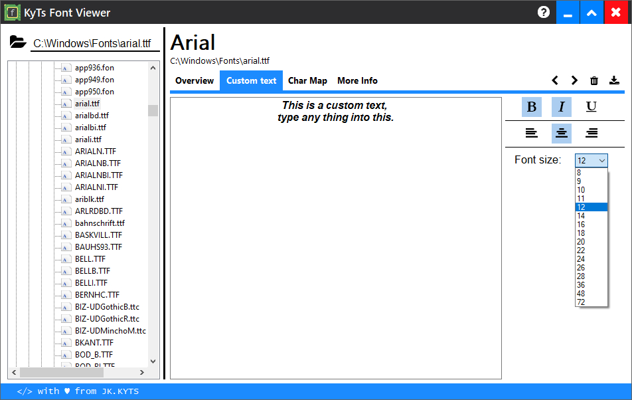This screenshot has height=400, width=632.
Task: Choose font size 26
Action: (592, 268)
